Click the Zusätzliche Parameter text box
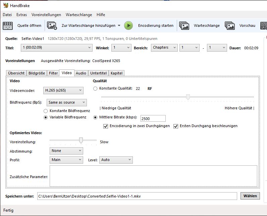This screenshot has height=216, width=267. click(x=153, y=176)
